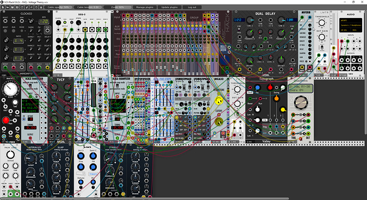Flip Dual Delay right SYNC/FREE switch

[x=291, y=30]
